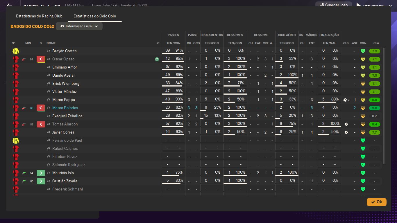397x223 pixels.
Task: Click Marco Bolados's orange condition heart icon
Action: 363,108
